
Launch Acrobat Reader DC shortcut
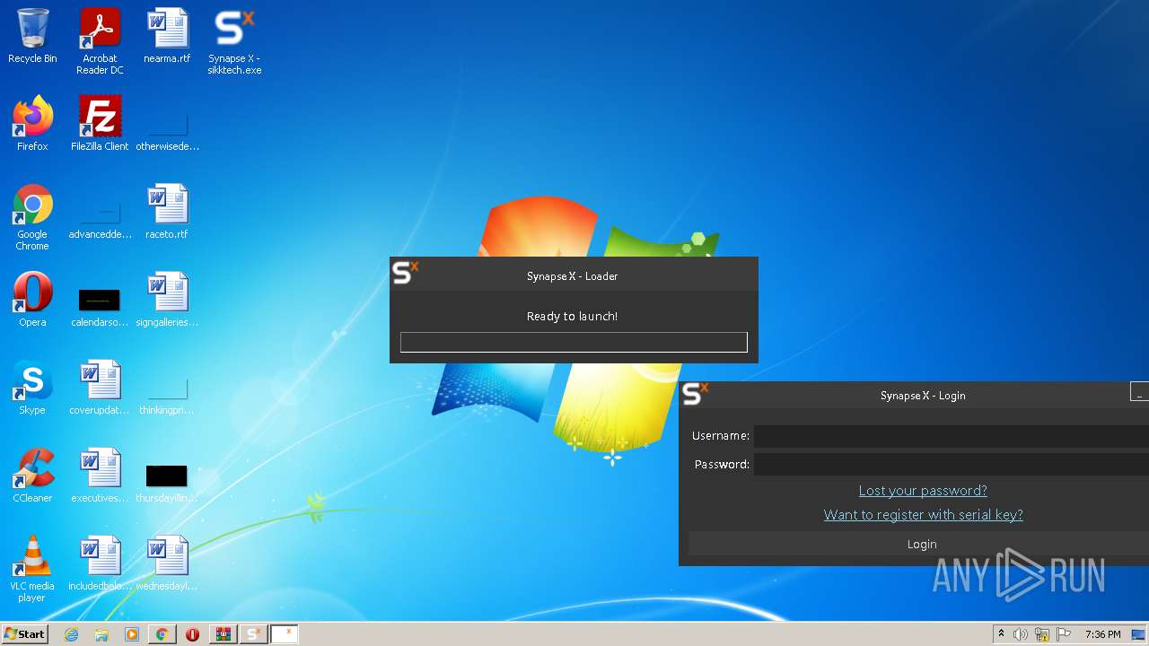100,41
